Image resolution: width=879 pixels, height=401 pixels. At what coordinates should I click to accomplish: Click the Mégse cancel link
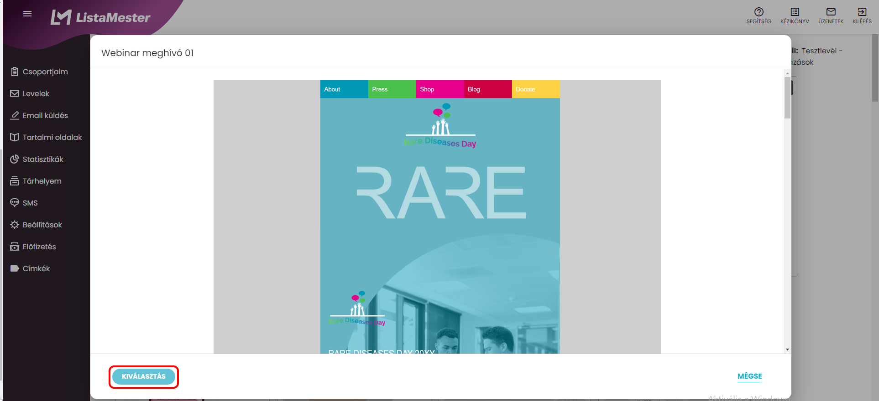pos(749,376)
